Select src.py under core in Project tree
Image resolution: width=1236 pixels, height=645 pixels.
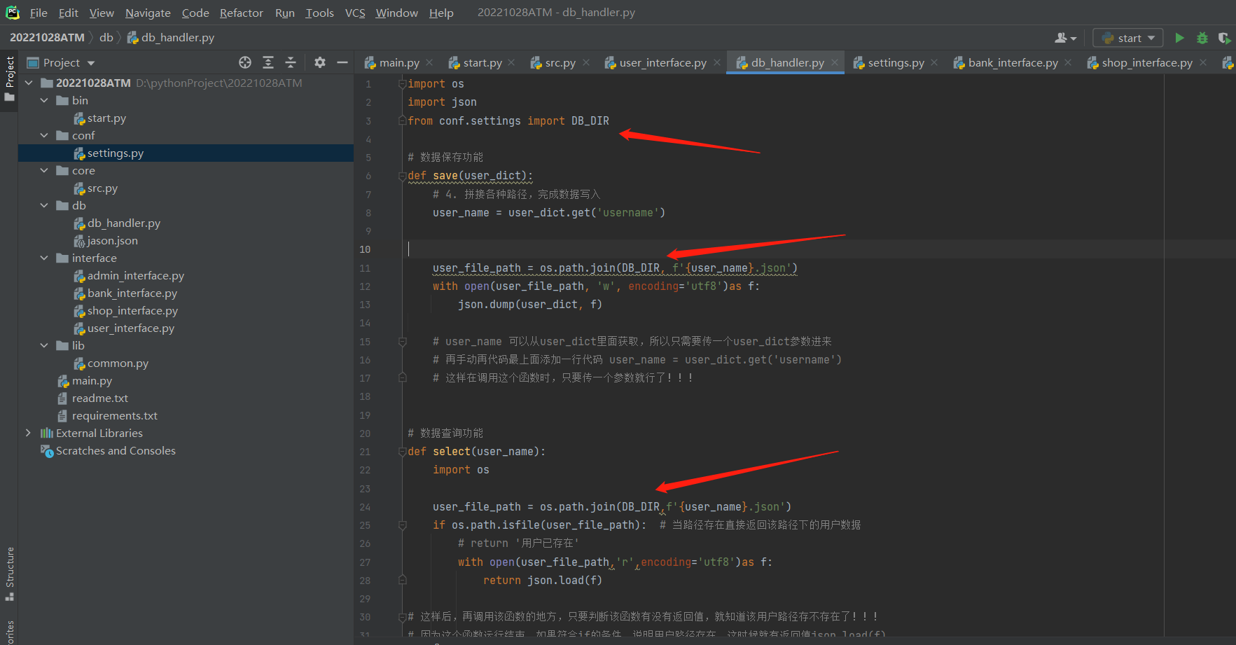click(x=102, y=188)
